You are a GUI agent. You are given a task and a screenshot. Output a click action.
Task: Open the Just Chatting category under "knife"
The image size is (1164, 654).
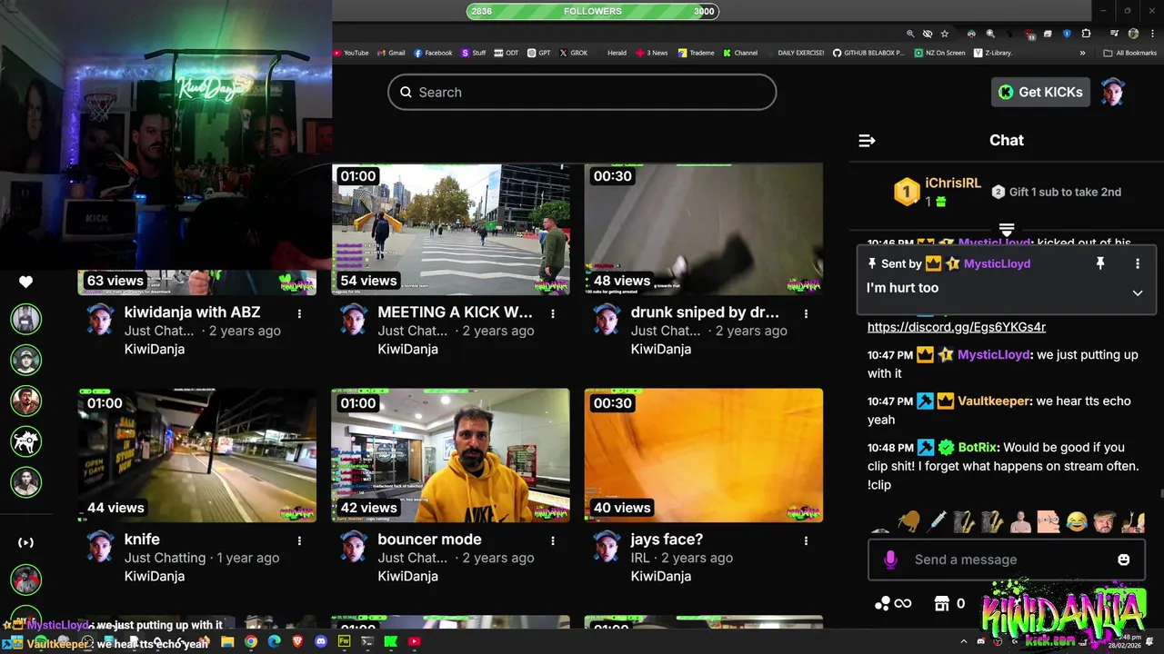165,558
